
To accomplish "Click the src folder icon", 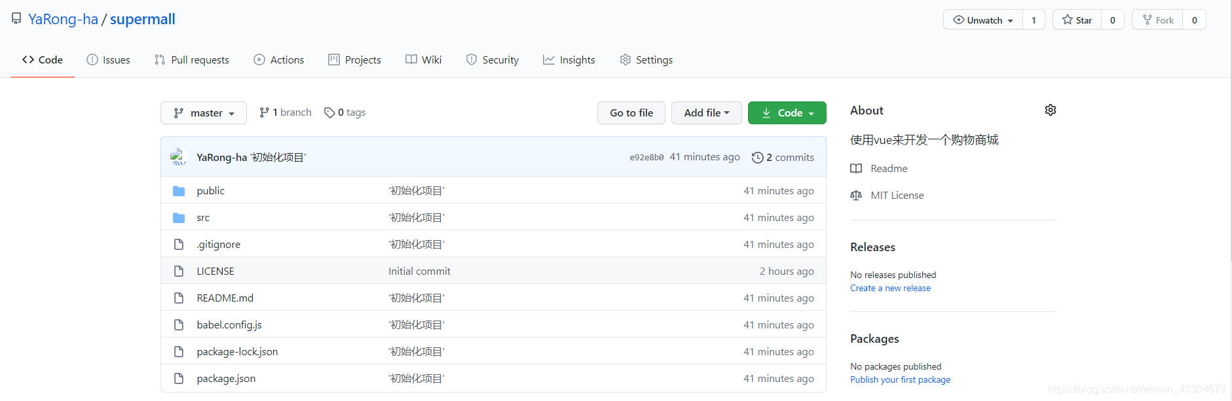I will pos(179,217).
